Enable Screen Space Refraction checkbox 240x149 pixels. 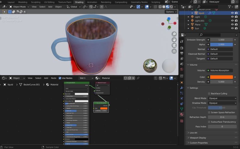tap(209, 112)
